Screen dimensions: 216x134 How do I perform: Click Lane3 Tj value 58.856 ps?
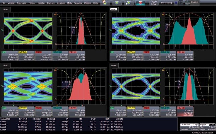coord(23,127)
